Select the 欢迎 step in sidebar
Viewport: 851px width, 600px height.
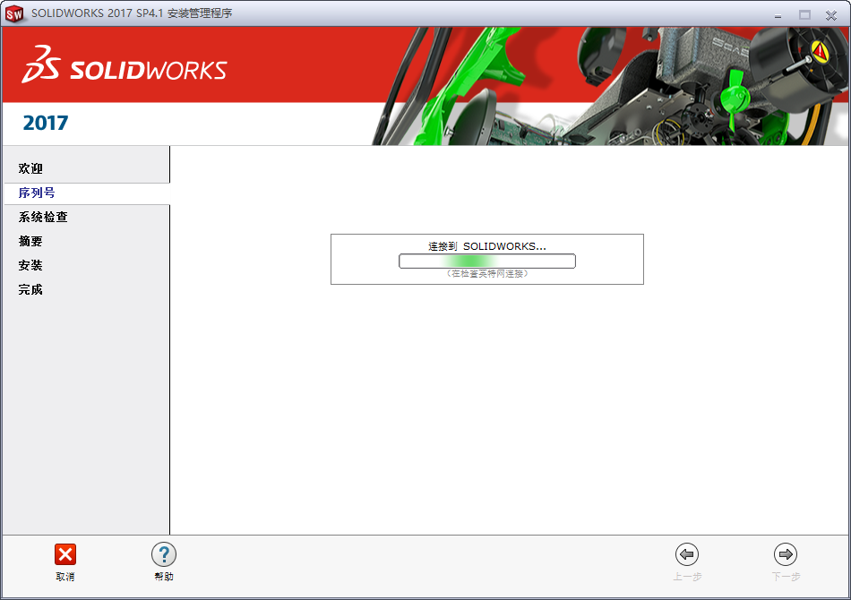point(30,168)
